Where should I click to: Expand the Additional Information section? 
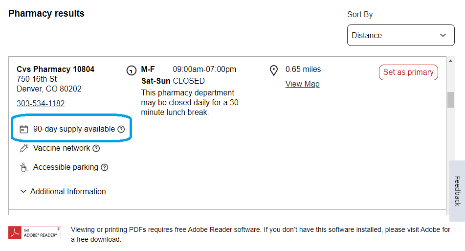pyautogui.click(x=63, y=192)
